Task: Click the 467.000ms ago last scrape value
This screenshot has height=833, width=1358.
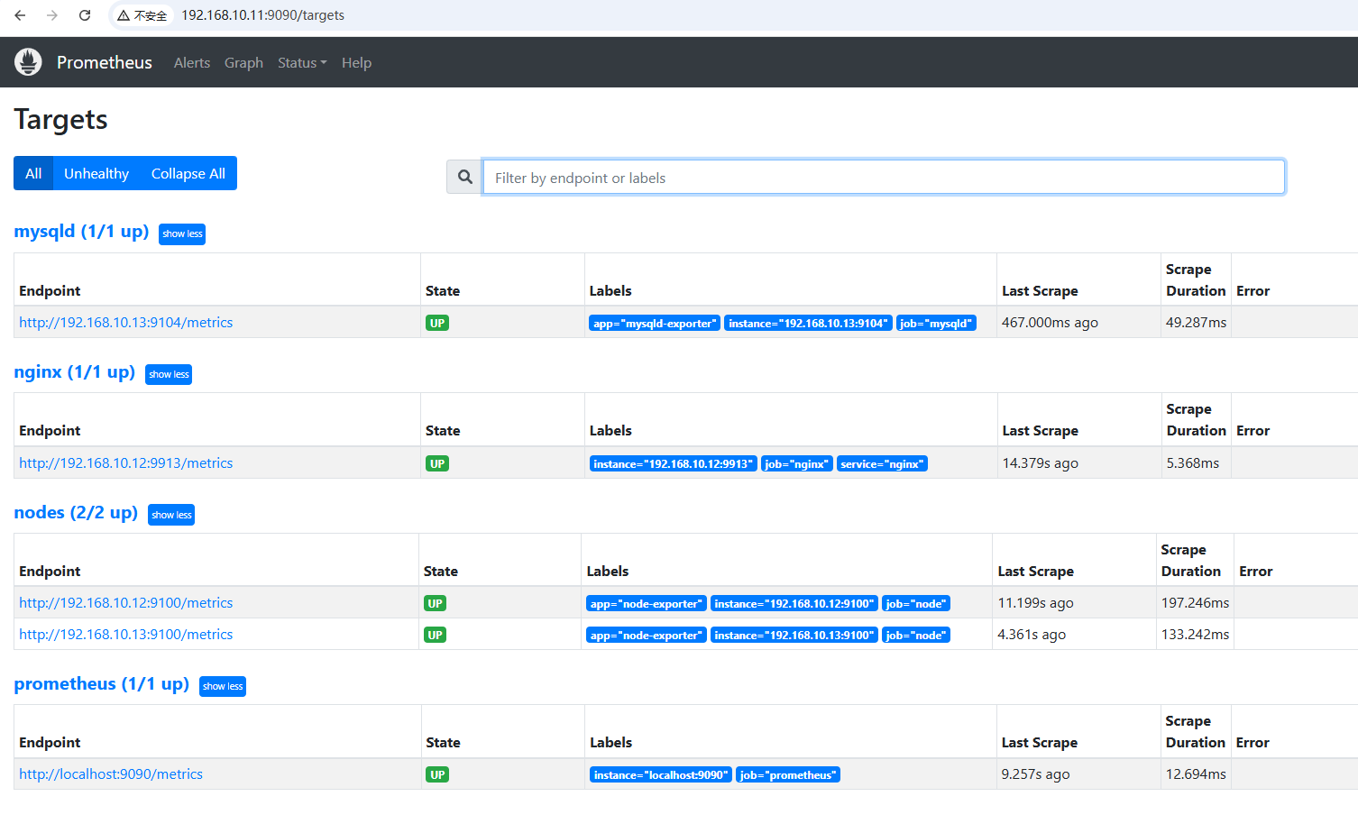Action: [1050, 323]
